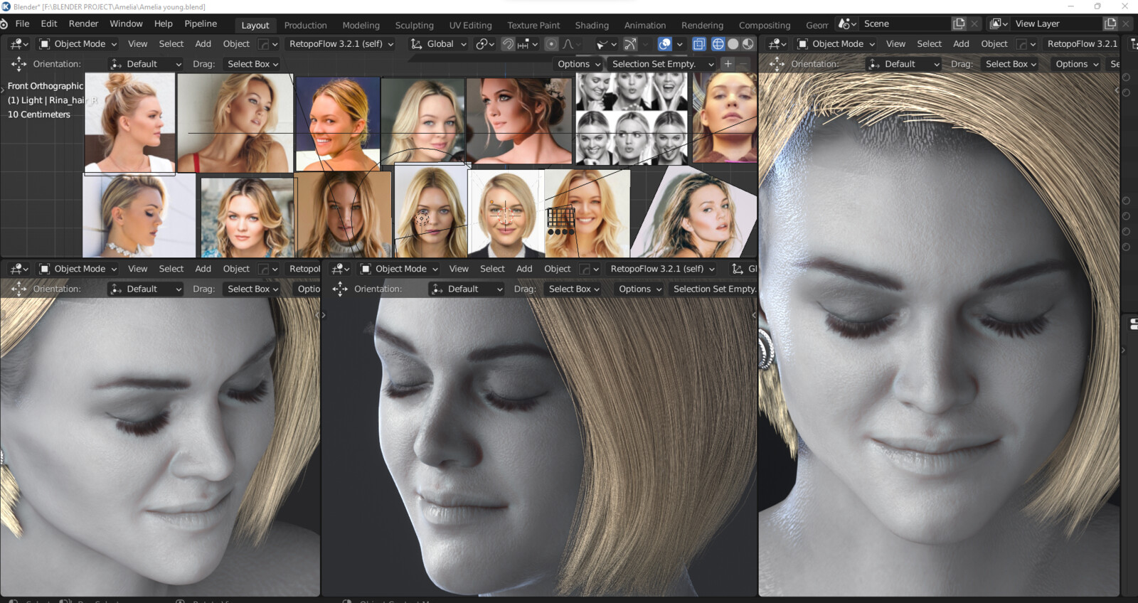Open Window menu in top bar
Image resolution: width=1138 pixels, height=603 pixels.
coord(126,23)
